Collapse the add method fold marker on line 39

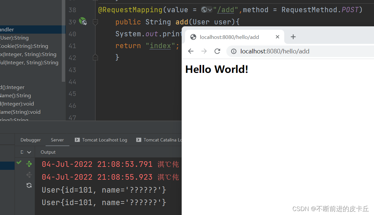coord(95,22)
